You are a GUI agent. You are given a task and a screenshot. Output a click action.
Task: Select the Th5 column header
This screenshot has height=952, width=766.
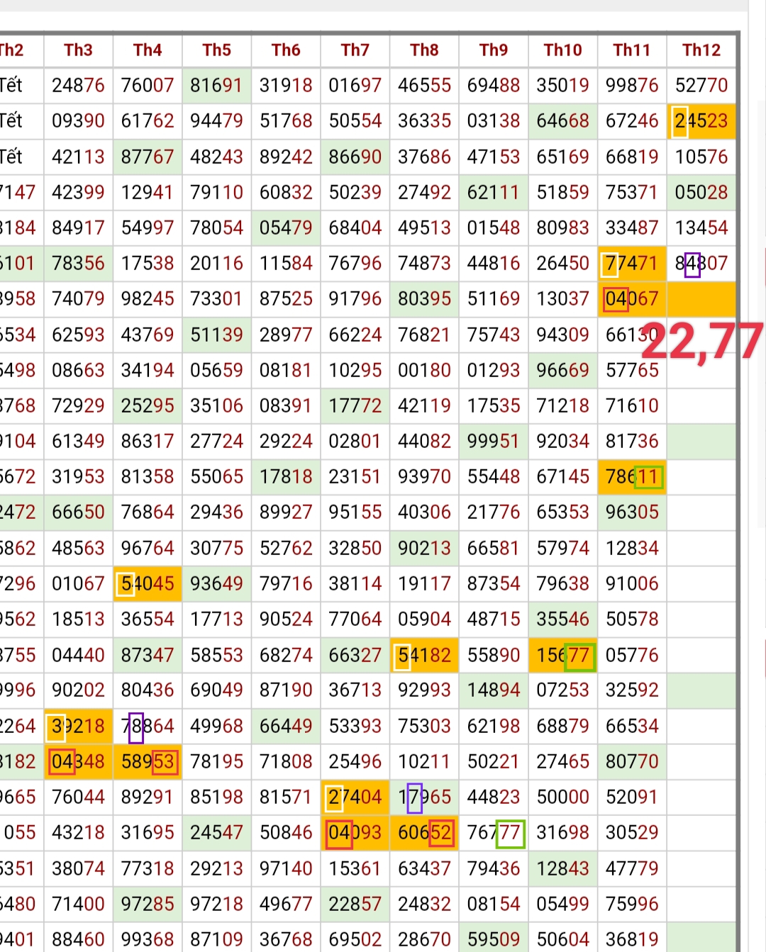pyautogui.click(x=216, y=50)
